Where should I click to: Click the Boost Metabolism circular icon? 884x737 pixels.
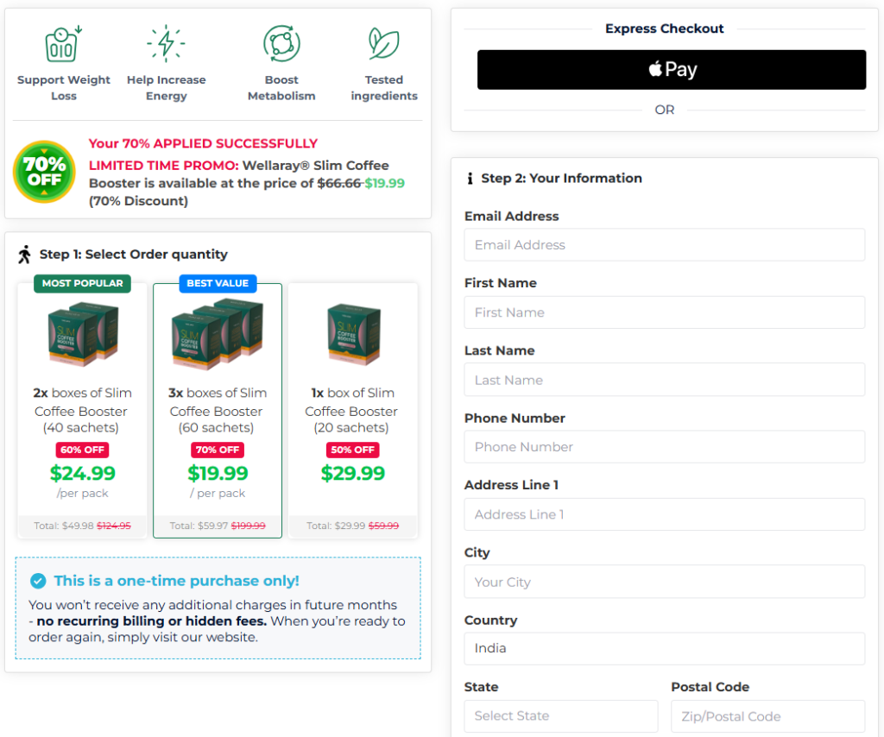pyautogui.click(x=281, y=43)
